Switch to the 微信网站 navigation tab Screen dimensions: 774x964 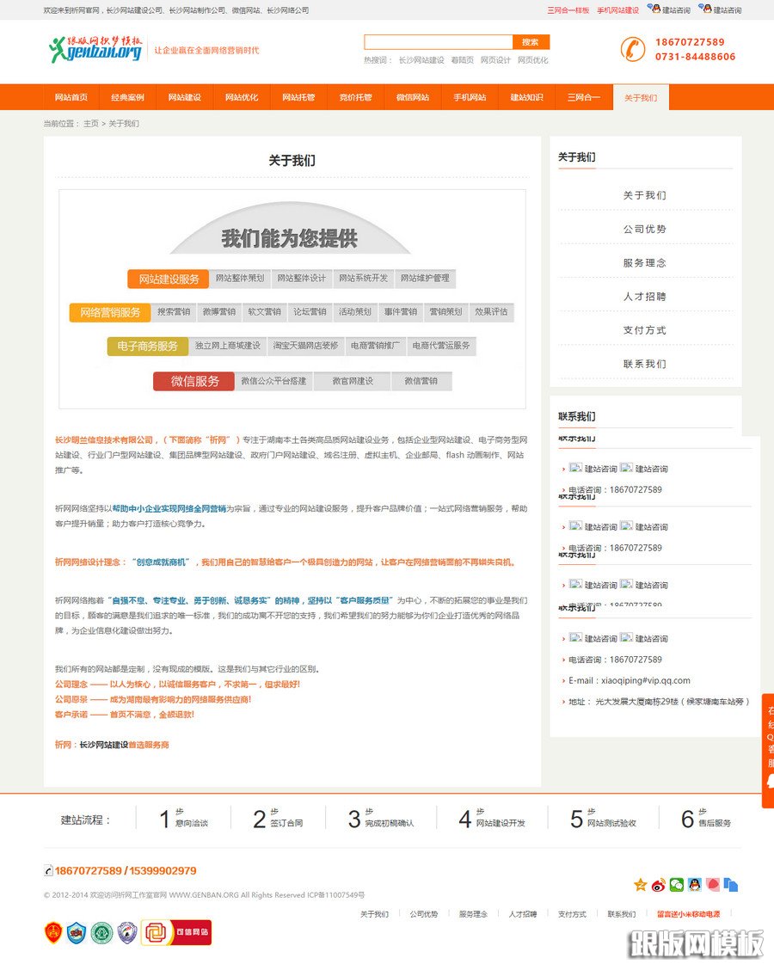click(x=411, y=97)
